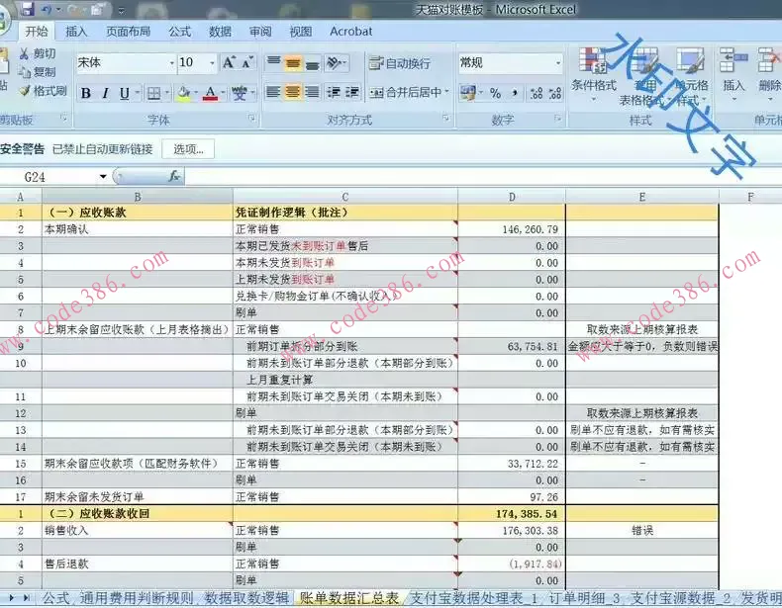Select the Format Painter (格式刷) brush
The image size is (782, 608).
tap(25, 91)
